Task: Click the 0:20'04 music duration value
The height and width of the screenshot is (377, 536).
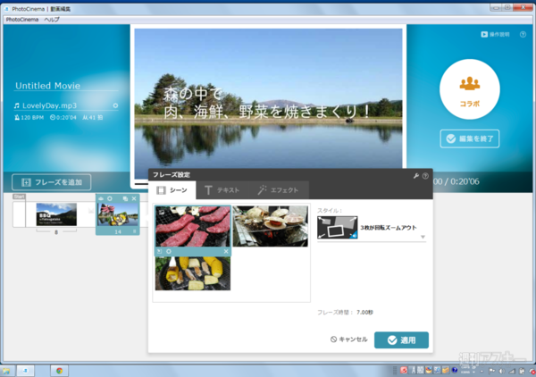Action: pos(63,117)
